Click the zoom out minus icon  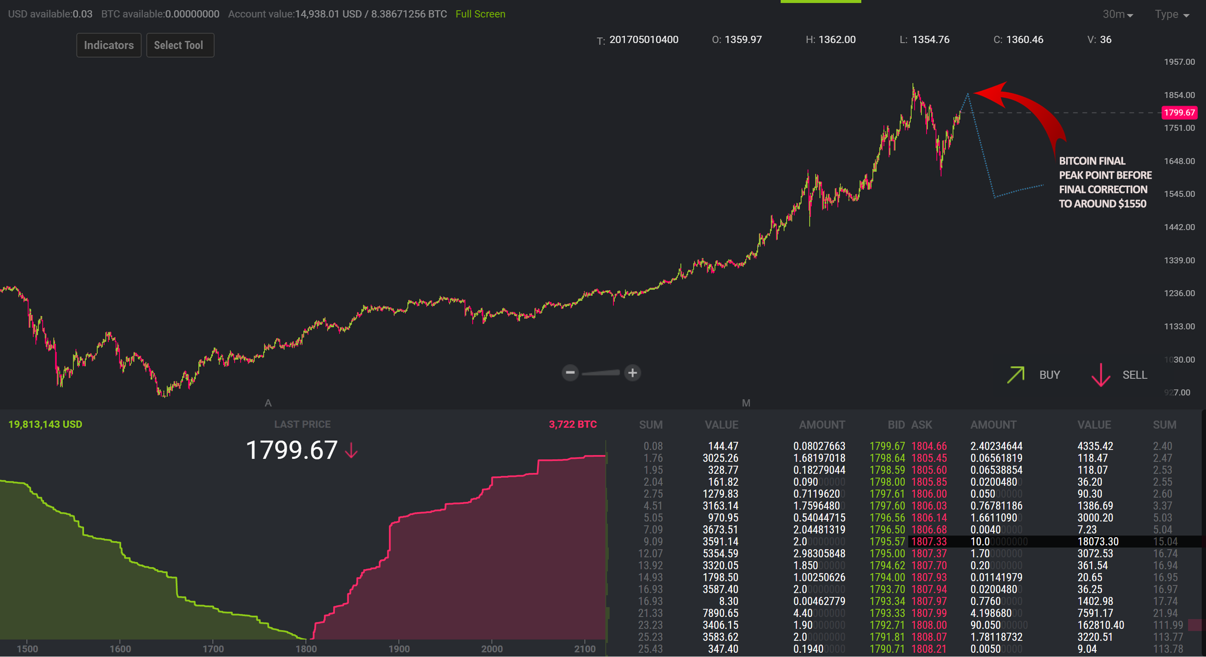coord(570,373)
